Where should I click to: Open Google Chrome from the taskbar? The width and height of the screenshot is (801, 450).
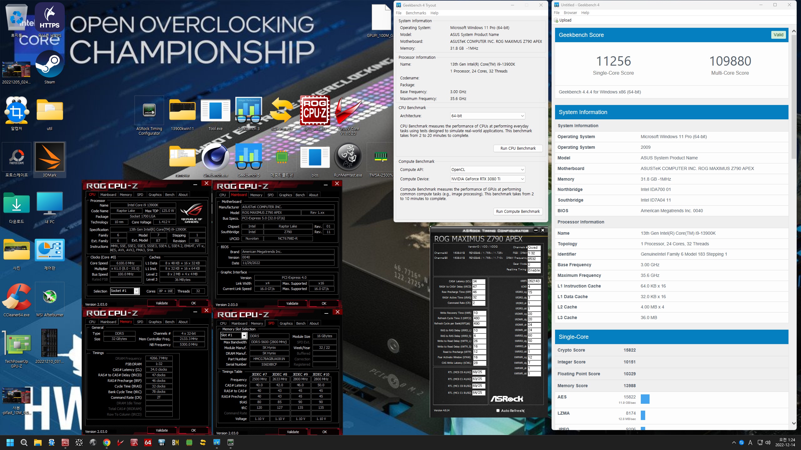tap(107, 442)
